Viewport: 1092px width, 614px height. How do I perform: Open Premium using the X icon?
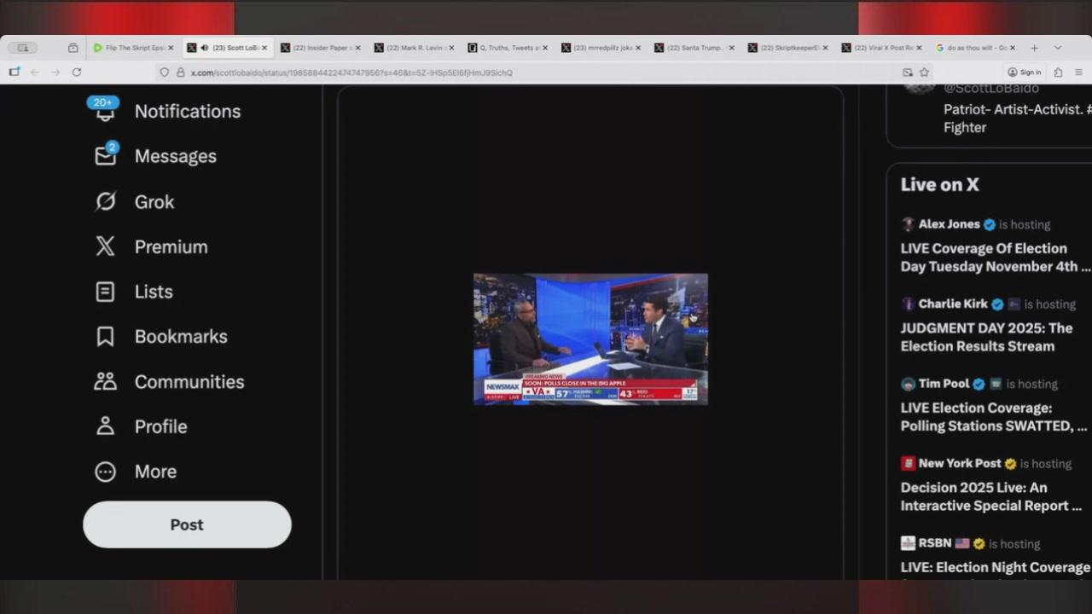point(104,246)
